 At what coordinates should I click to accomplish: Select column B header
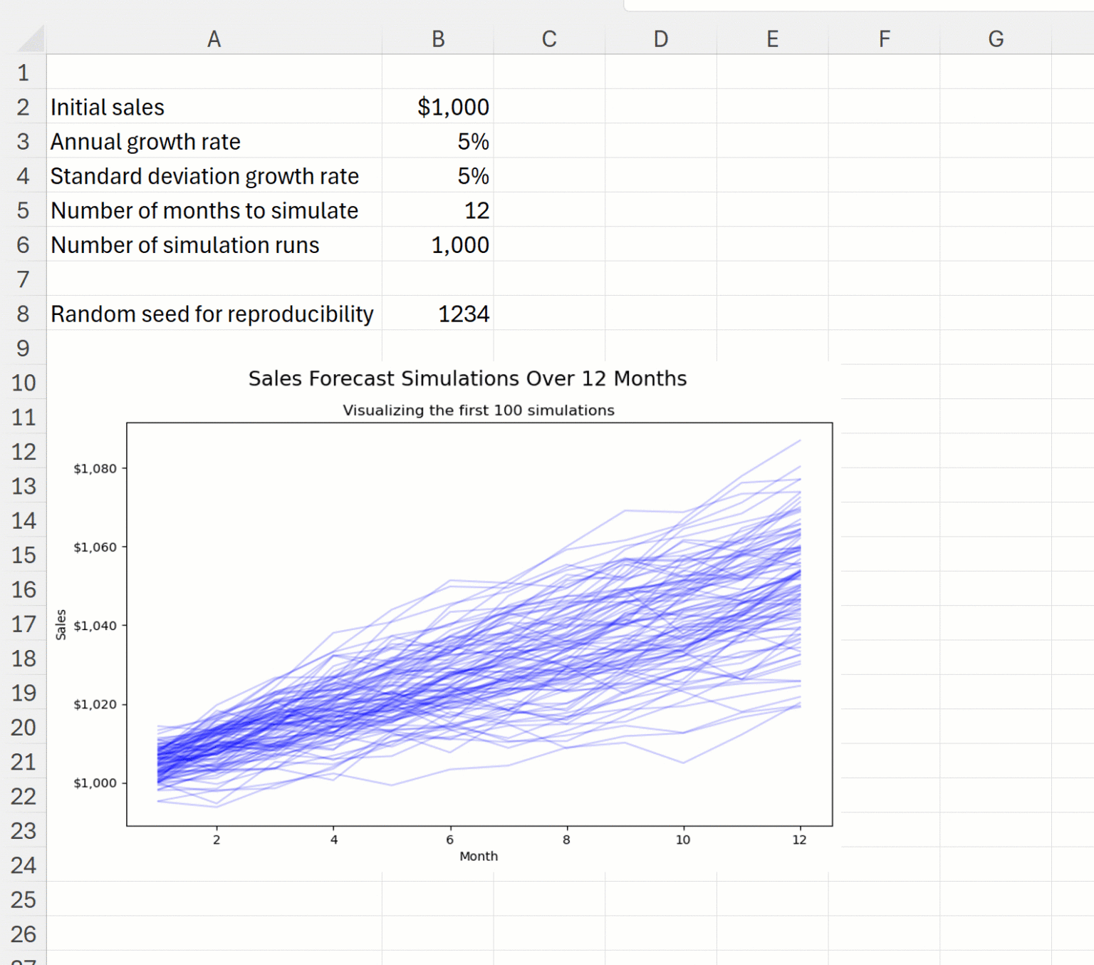(437, 39)
